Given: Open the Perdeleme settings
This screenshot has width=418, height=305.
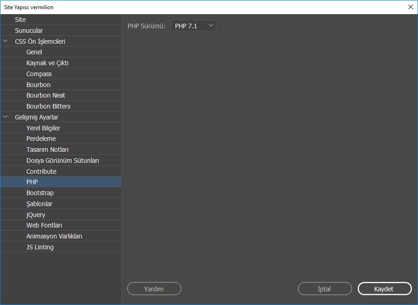Looking at the screenshot, I should coord(61,139).
